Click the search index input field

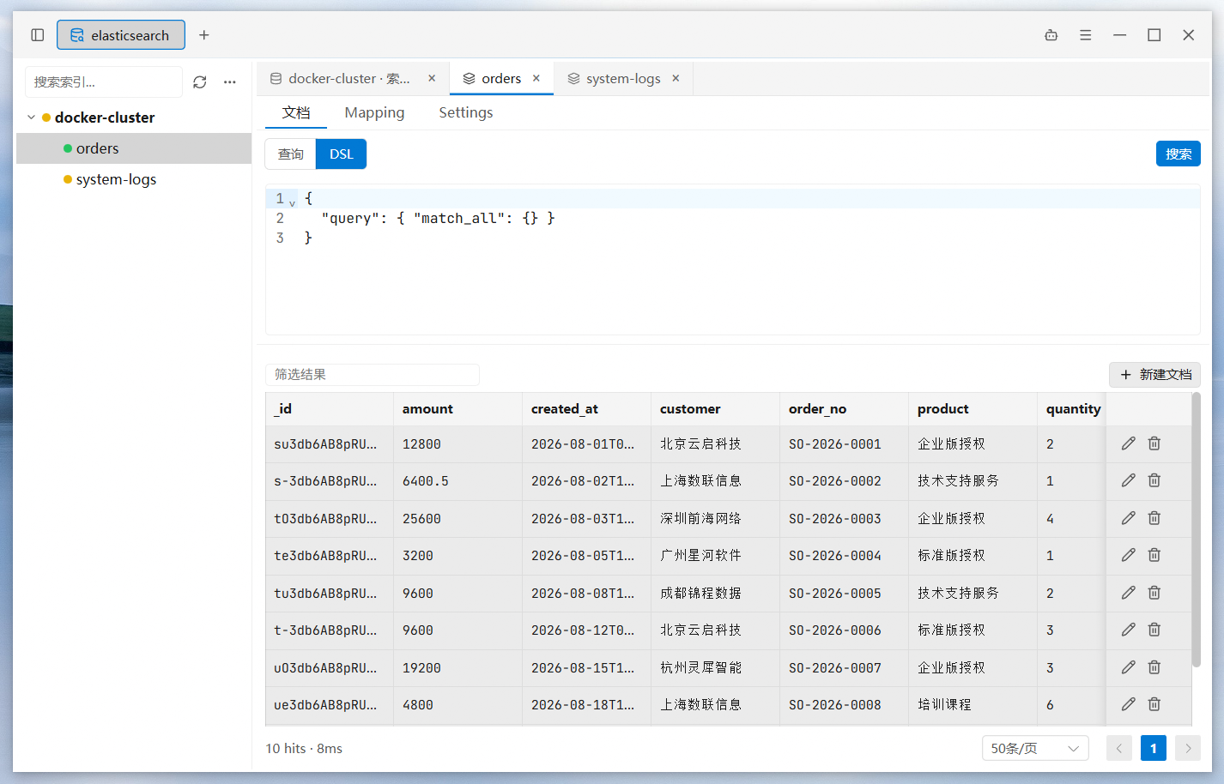pos(104,82)
